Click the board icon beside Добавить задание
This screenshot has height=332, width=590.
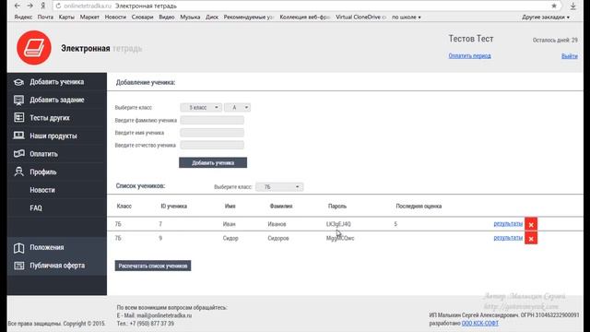coord(18,101)
